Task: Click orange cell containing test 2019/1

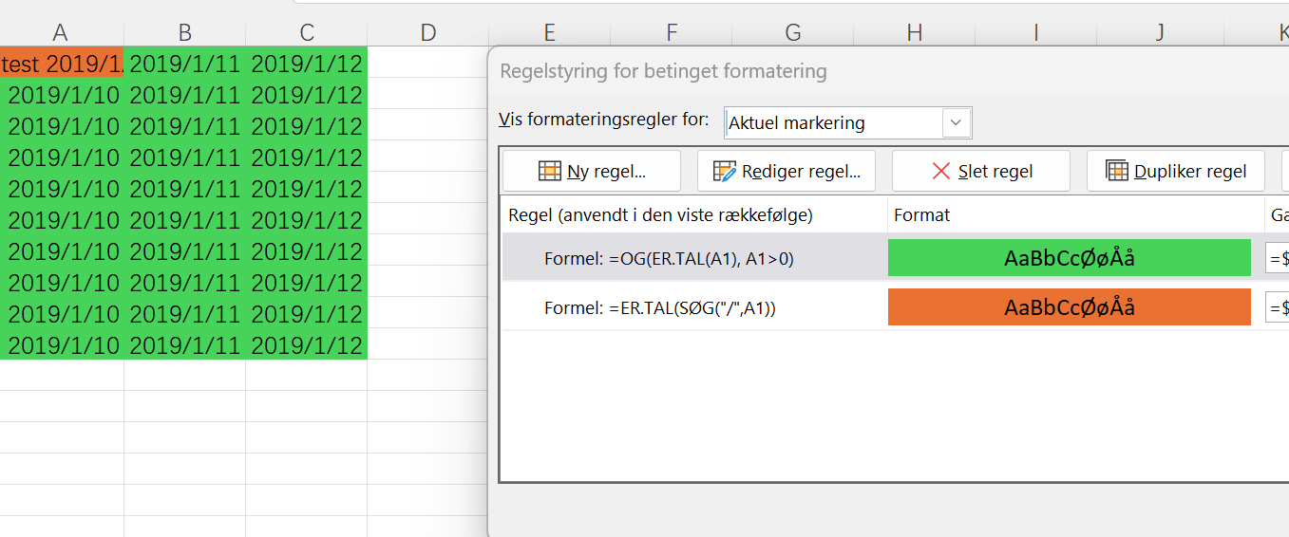Action: (x=62, y=64)
